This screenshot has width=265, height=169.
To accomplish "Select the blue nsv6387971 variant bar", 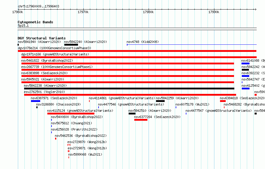I will click(x=35, y=101).
